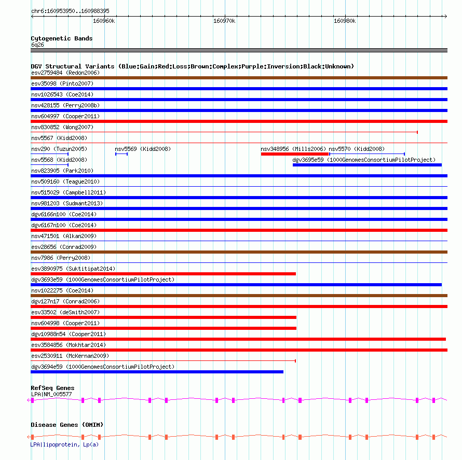Select the nsv348956 (Mills2006) red loss bar
The width and height of the screenshot is (462, 460).
click(x=295, y=154)
